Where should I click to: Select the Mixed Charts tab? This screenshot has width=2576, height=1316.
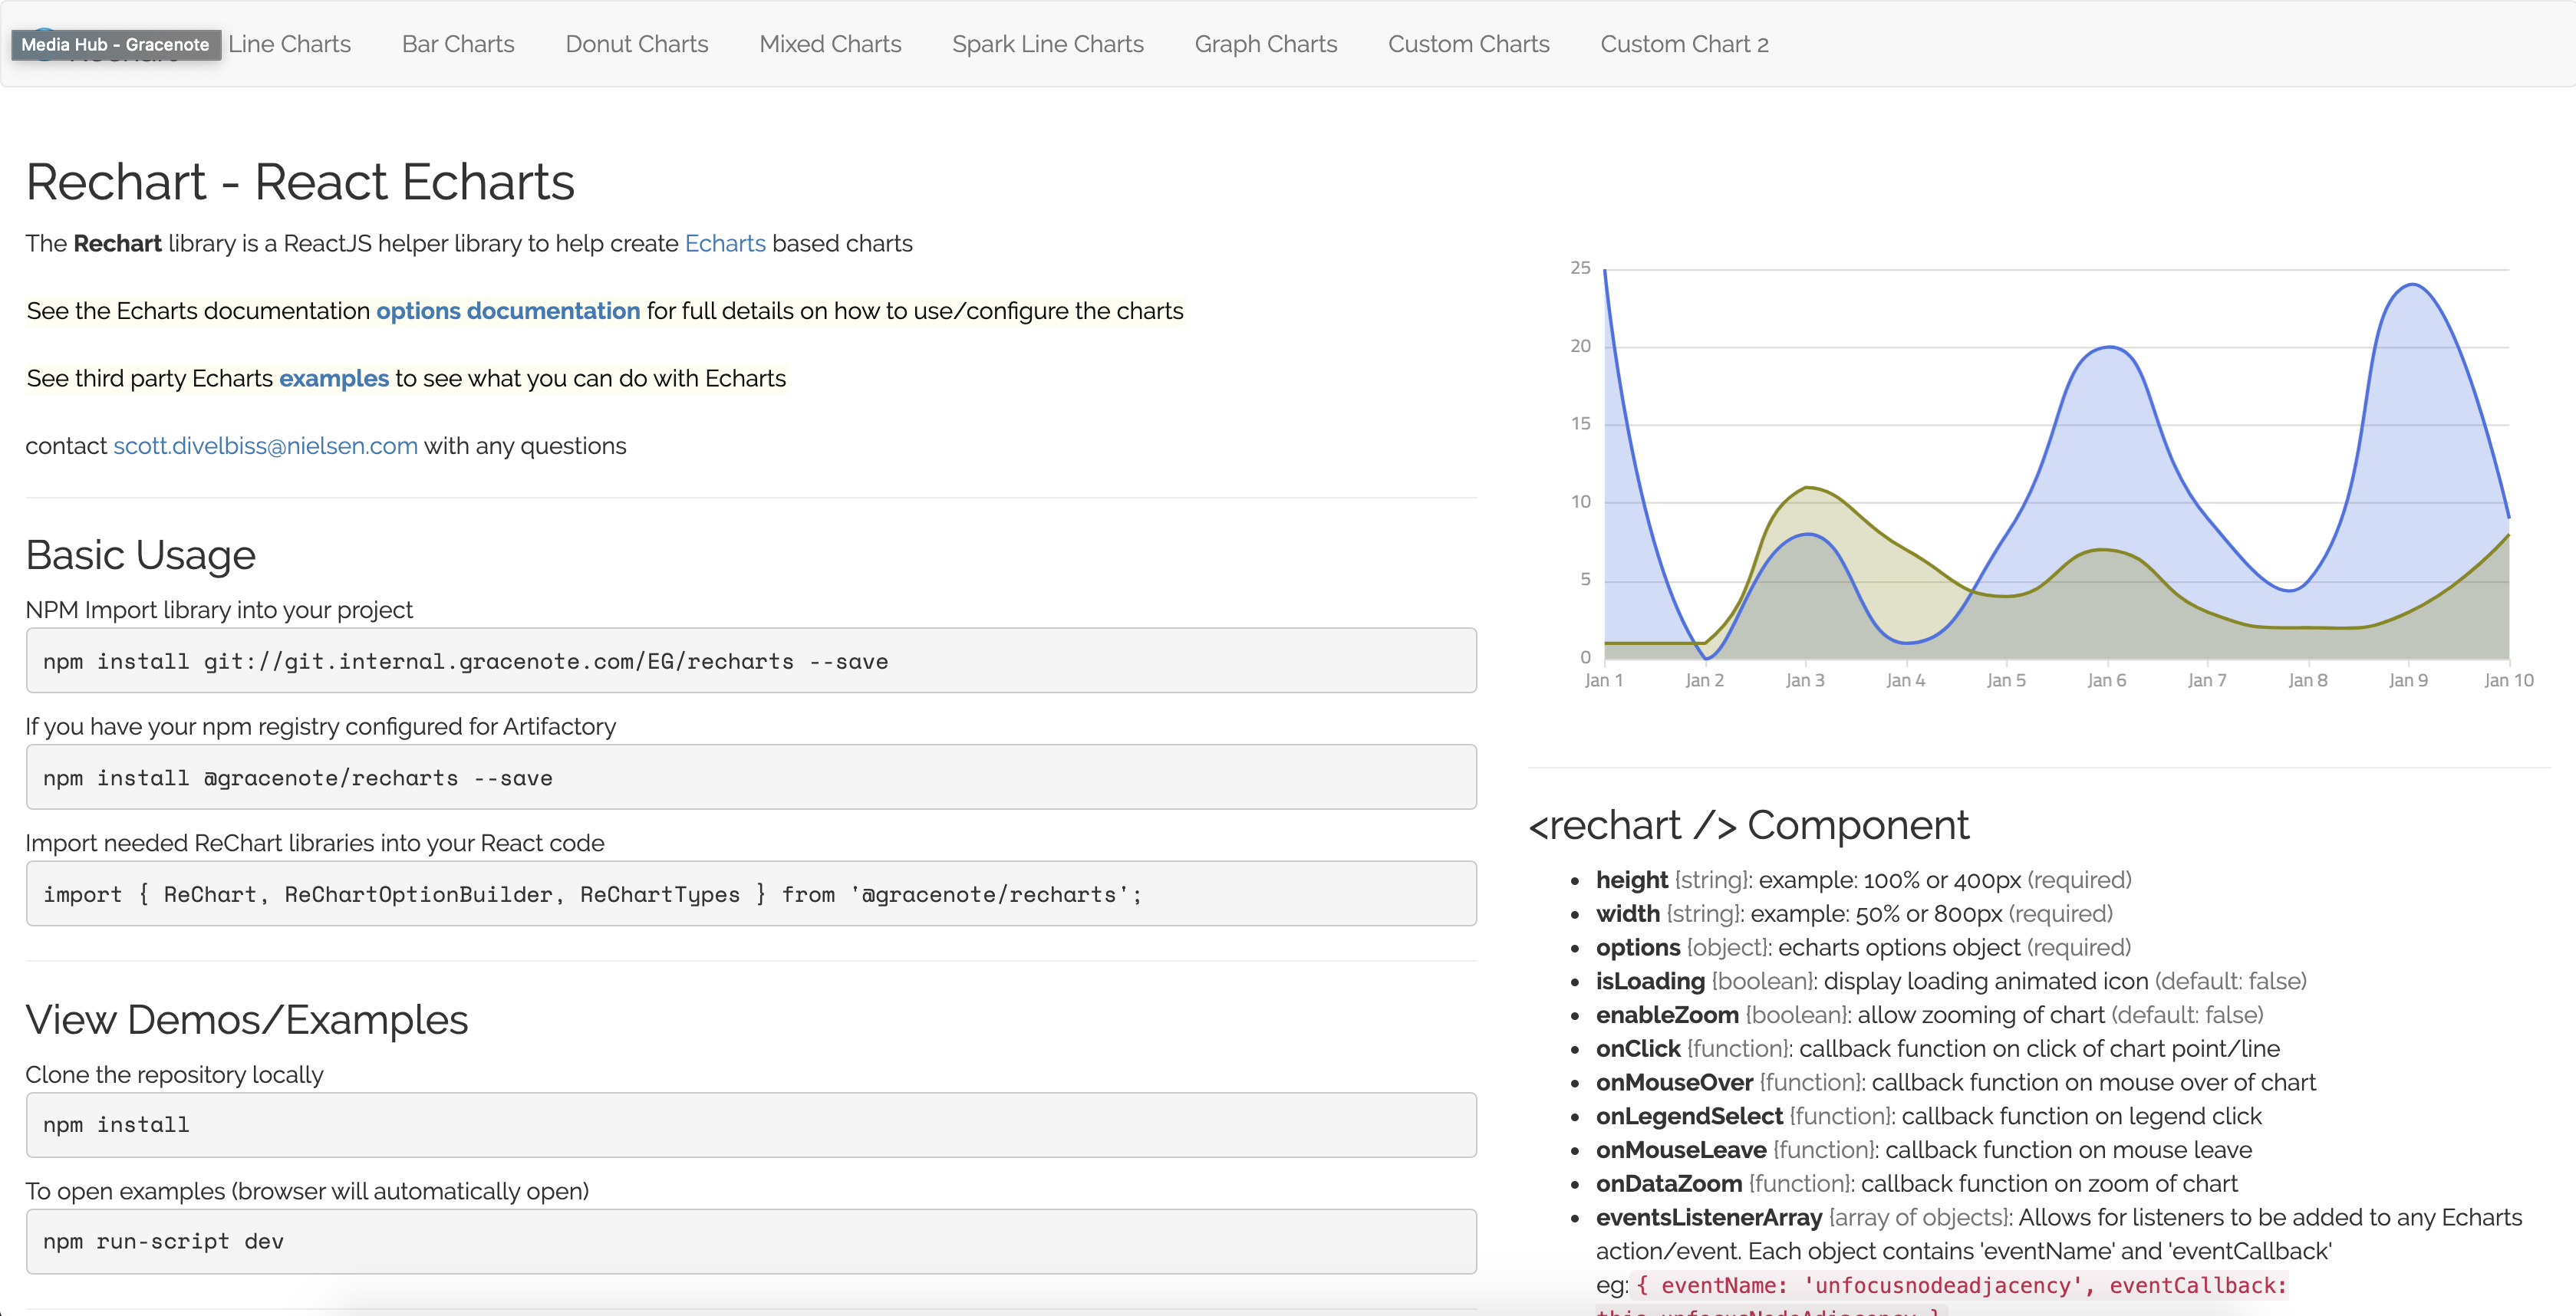point(830,44)
